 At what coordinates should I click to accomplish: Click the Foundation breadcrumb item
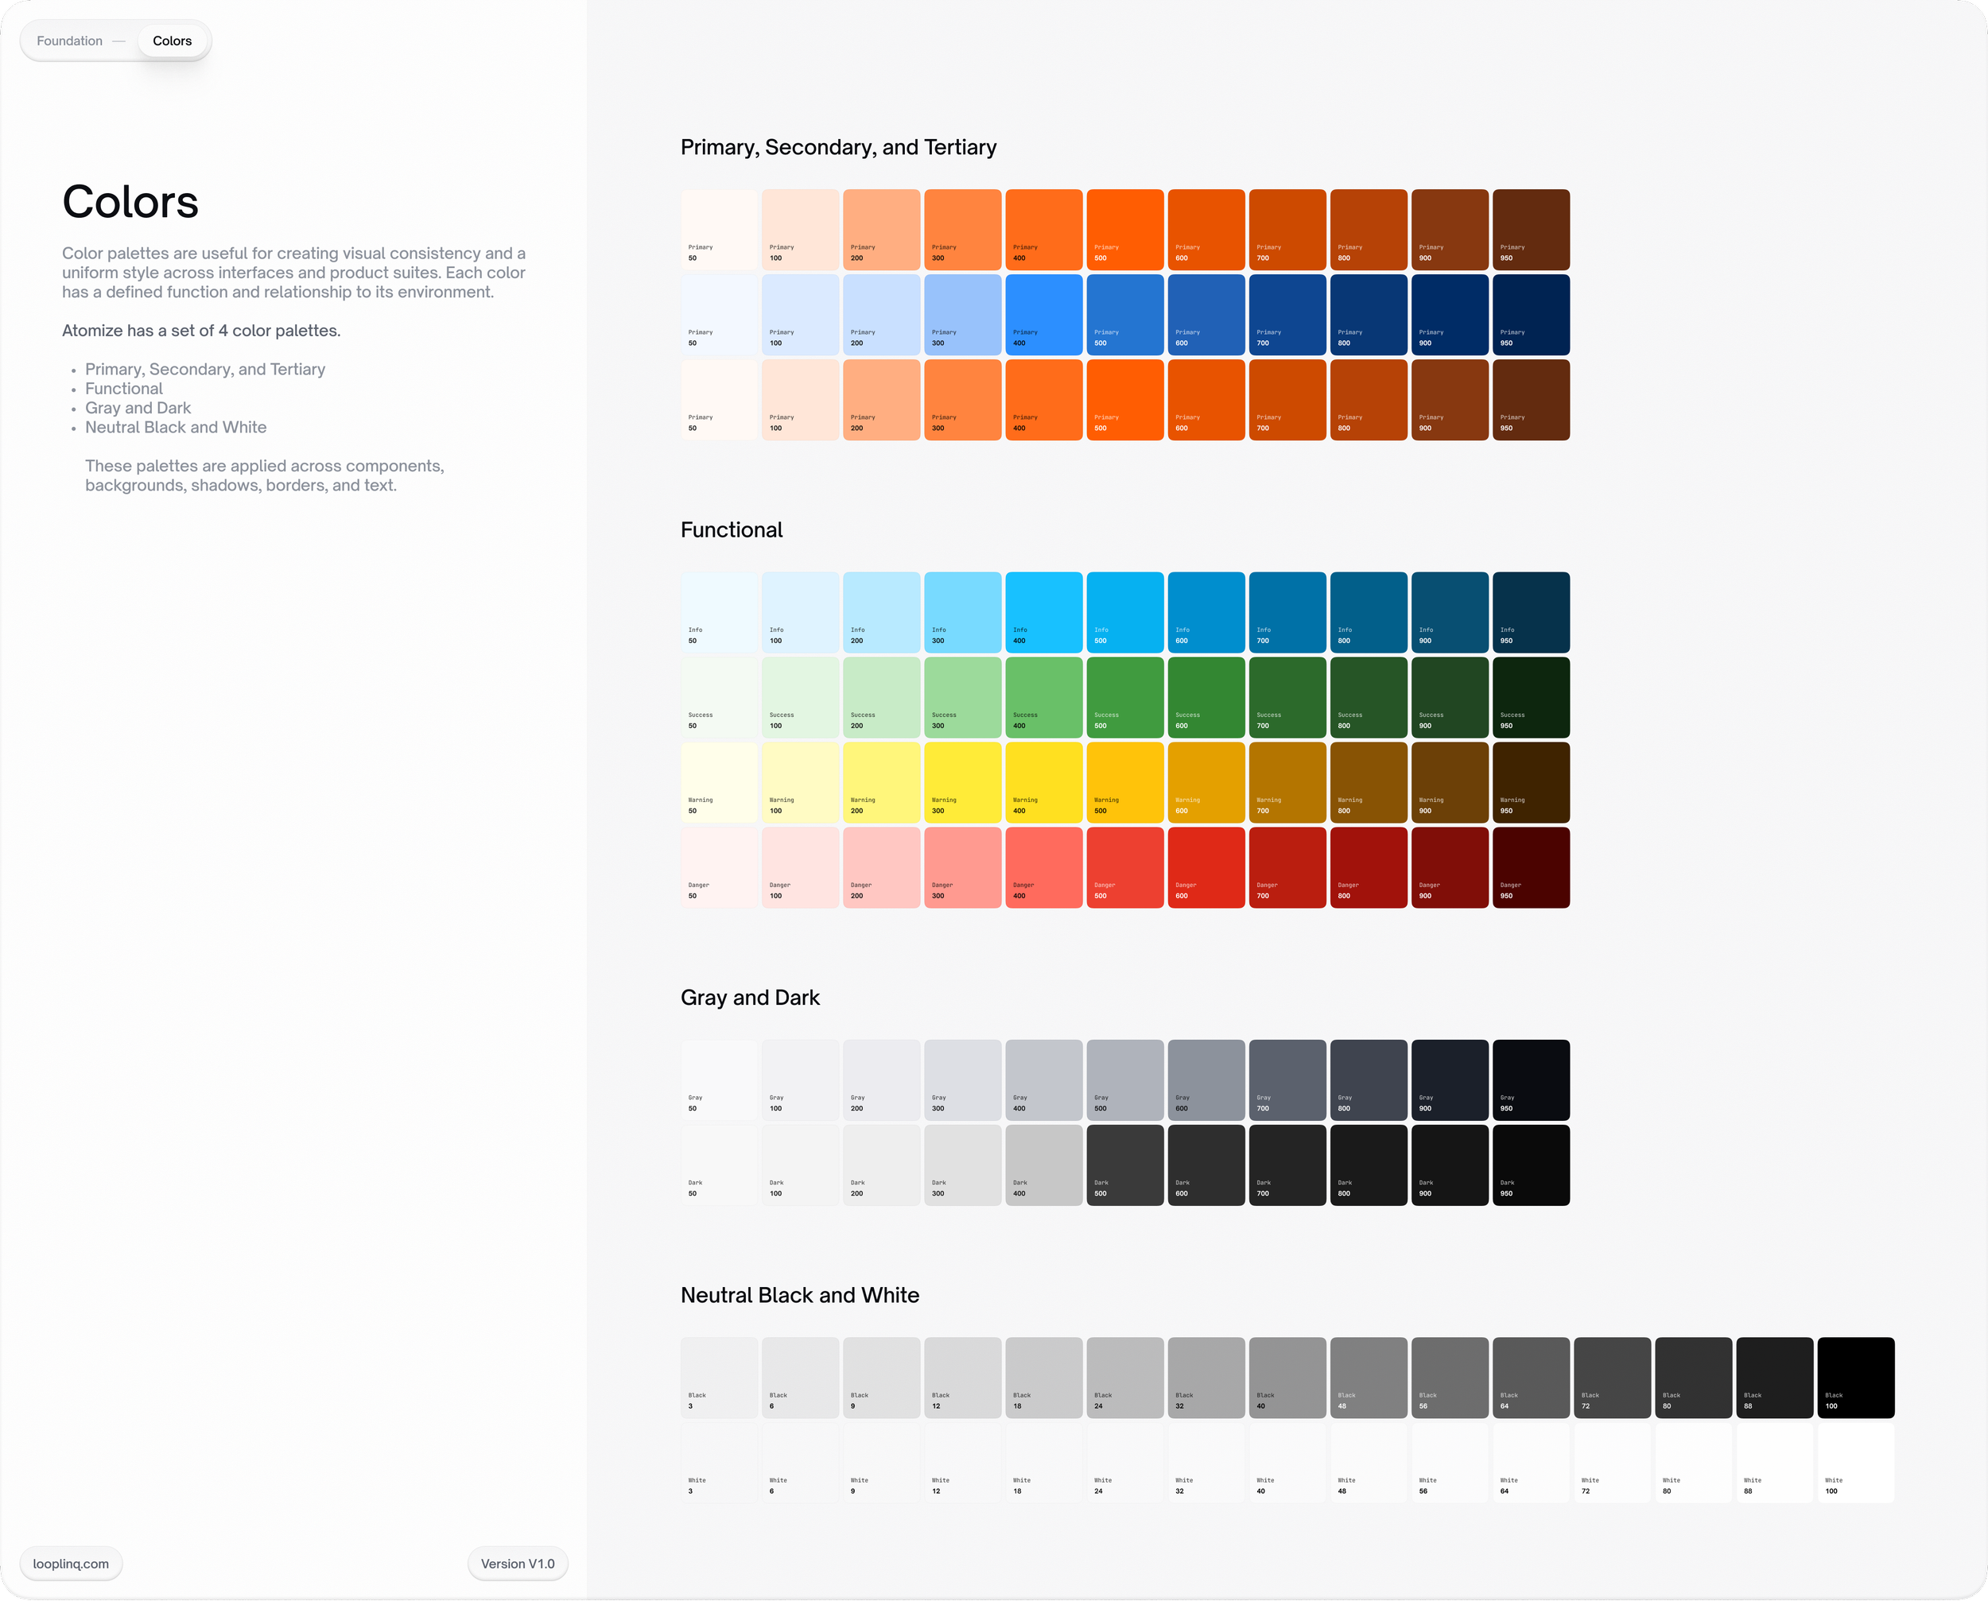tap(69, 41)
